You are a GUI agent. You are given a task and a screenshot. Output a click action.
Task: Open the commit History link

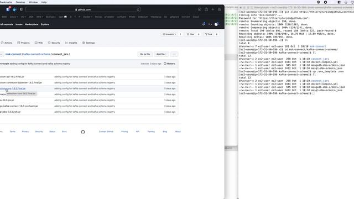point(169,64)
